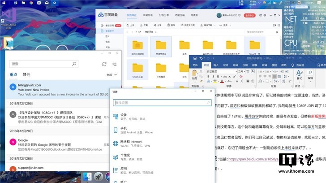Click New Folder in Baidu Netdisk toolbar
This screenshot has height=183, width=326.
[x=188, y=25]
